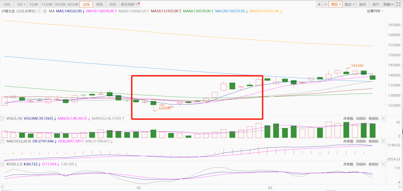Zoom out chart with minus button
Viewport: 403px width, 191px height.
point(325,4)
